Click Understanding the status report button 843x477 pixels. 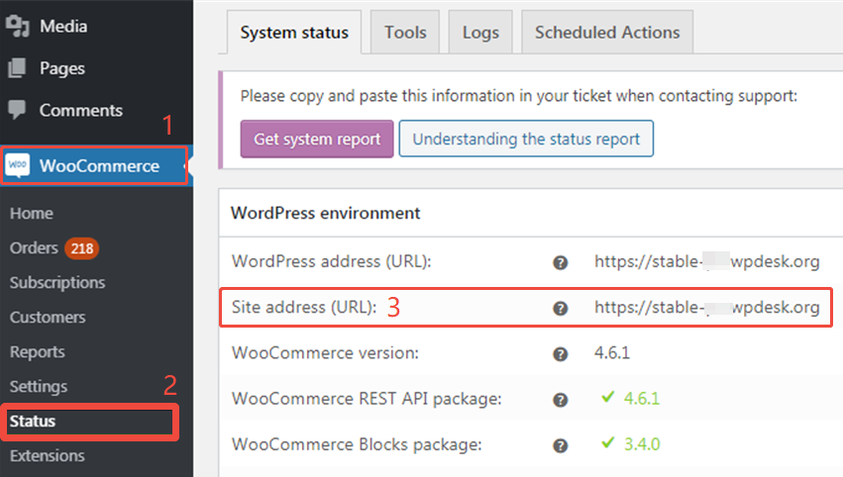coord(526,139)
